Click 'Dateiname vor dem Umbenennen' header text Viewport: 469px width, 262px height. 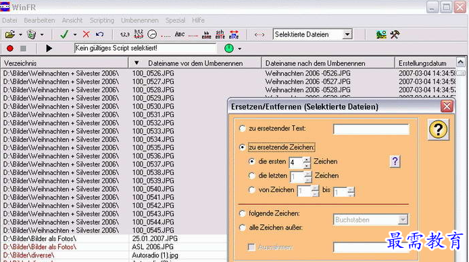click(x=195, y=63)
